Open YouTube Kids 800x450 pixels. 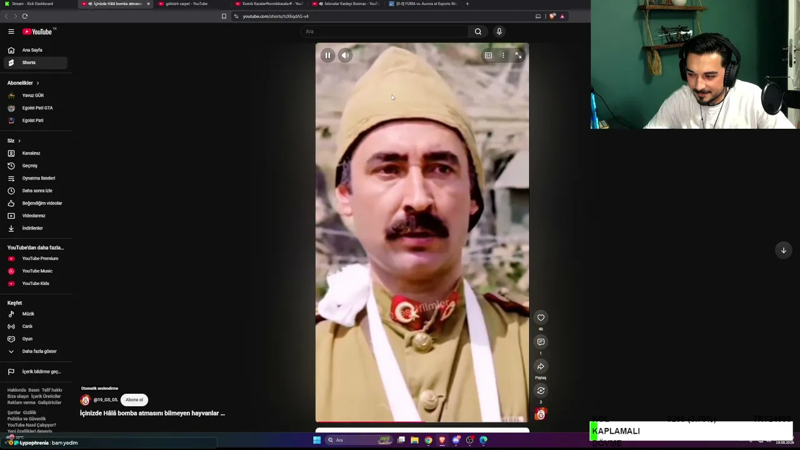(36, 284)
